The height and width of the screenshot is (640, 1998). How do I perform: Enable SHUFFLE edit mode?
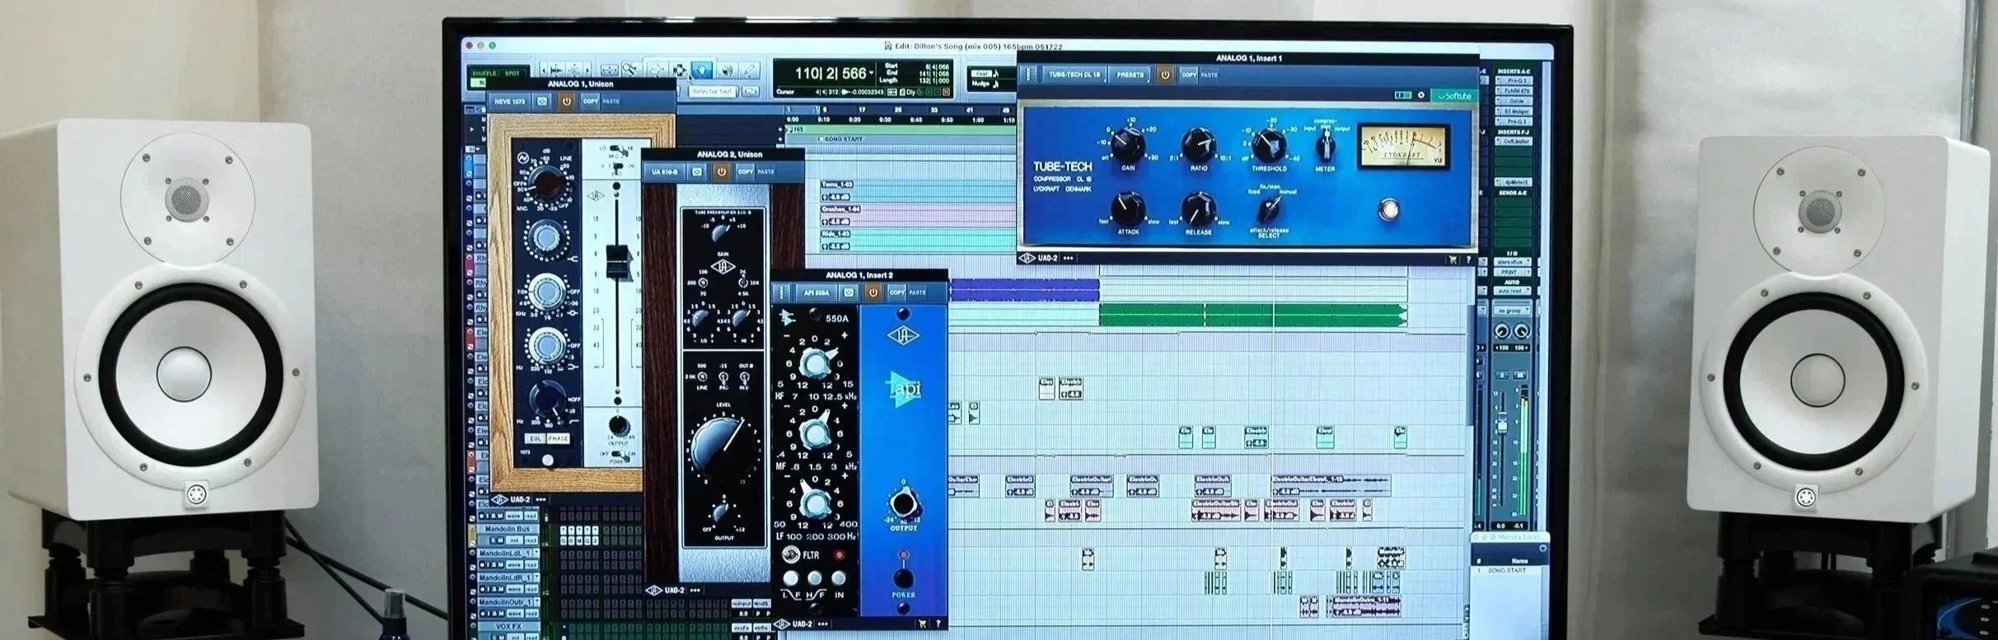[x=484, y=73]
